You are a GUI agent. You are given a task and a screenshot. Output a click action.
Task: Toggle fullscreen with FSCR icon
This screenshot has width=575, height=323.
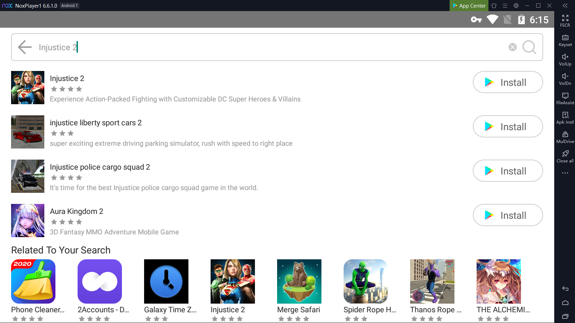(x=565, y=21)
